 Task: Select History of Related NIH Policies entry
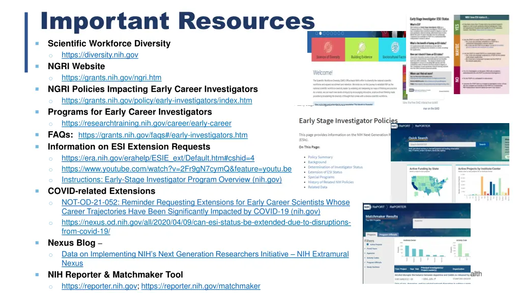331,182
